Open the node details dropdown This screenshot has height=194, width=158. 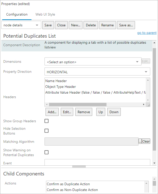coord(21,25)
